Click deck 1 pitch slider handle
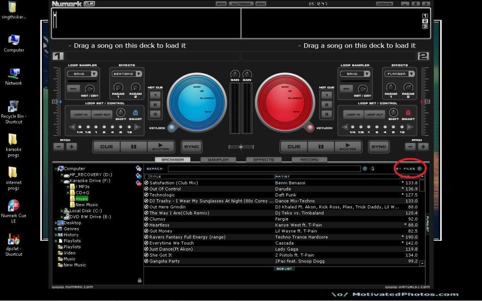 (x=55, y=102)
